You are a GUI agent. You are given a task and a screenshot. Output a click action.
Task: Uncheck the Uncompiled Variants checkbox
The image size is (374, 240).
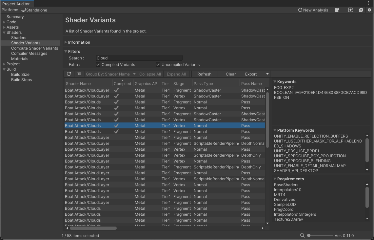158,65
